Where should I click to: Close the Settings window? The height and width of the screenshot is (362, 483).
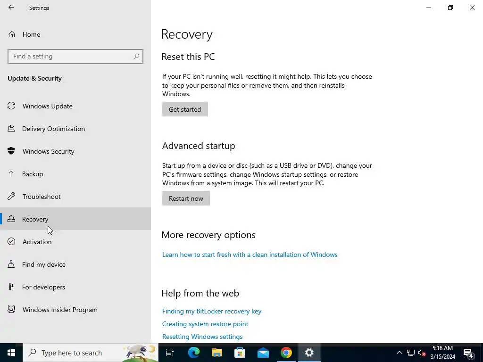click(472, 8)
